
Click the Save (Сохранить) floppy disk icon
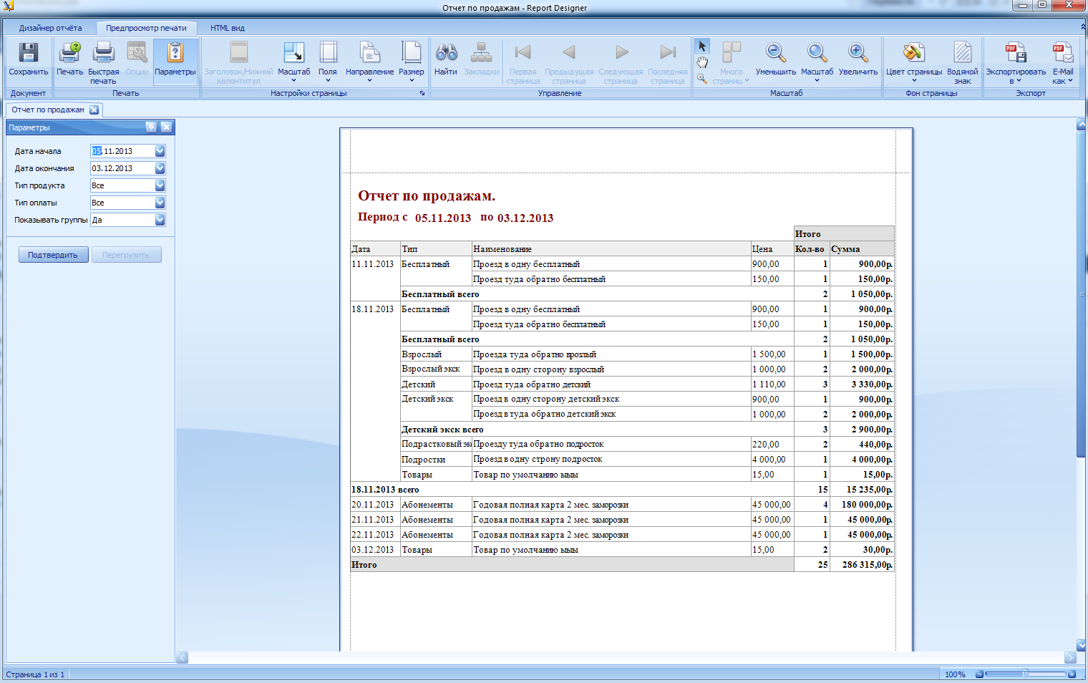tap(28, 54)
